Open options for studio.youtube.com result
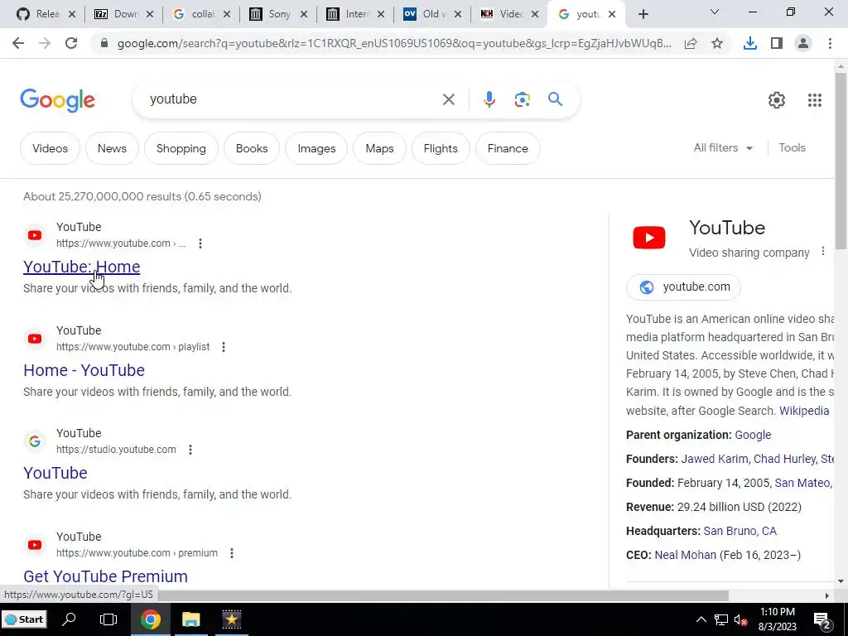The image size is (848, 636). 190,450
